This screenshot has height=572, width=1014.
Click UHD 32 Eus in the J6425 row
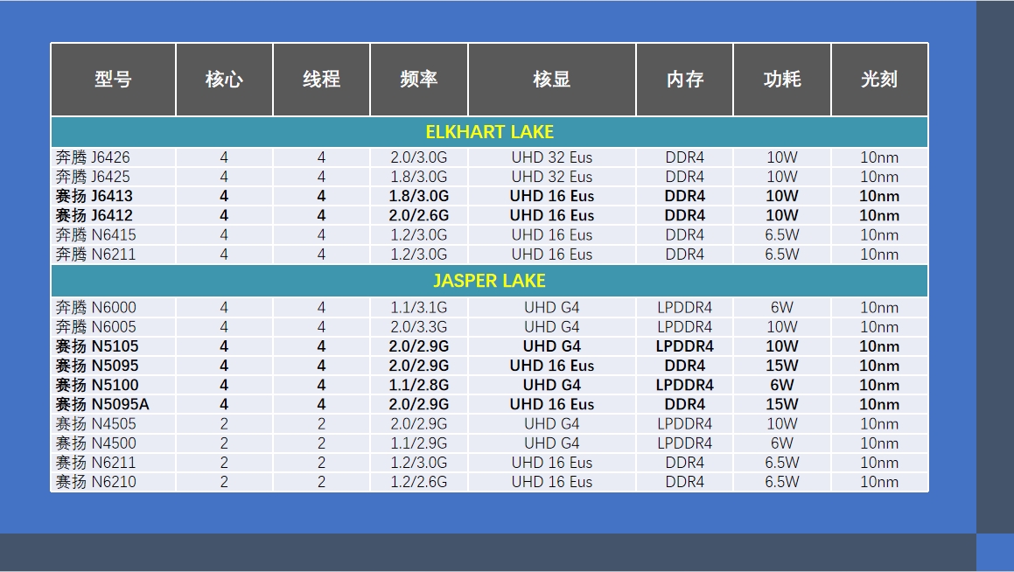(552, 177)
